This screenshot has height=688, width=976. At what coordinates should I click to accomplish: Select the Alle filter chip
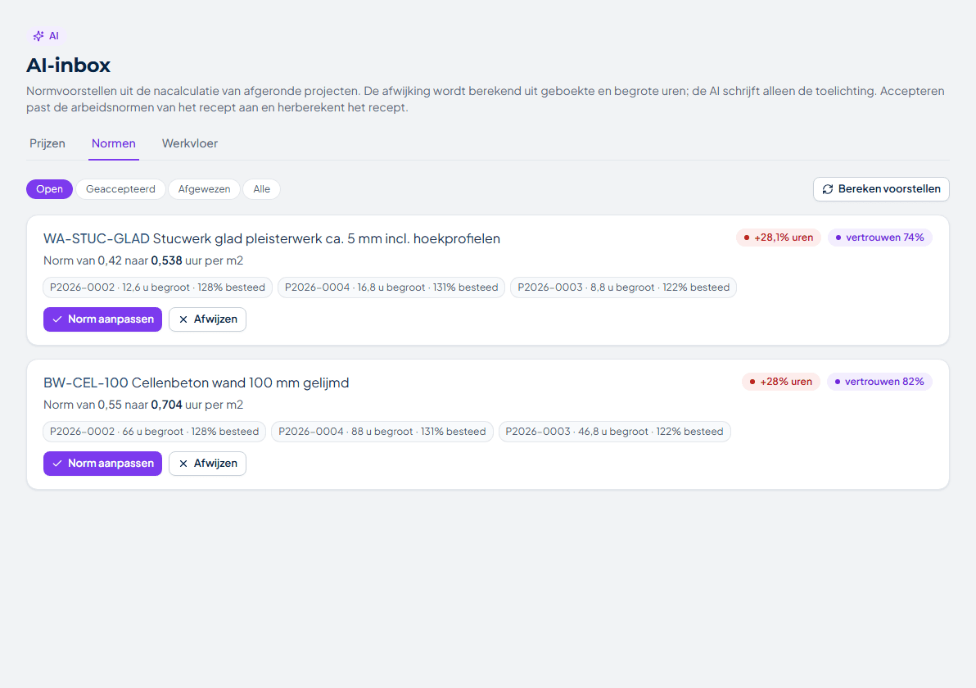pyautogui.click(x=261, y=189)
